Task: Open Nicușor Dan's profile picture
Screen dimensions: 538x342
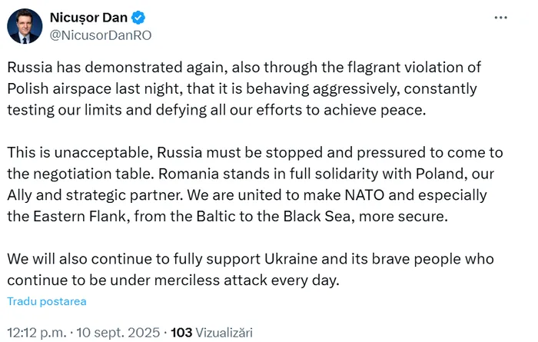Action: pos(25,26)
